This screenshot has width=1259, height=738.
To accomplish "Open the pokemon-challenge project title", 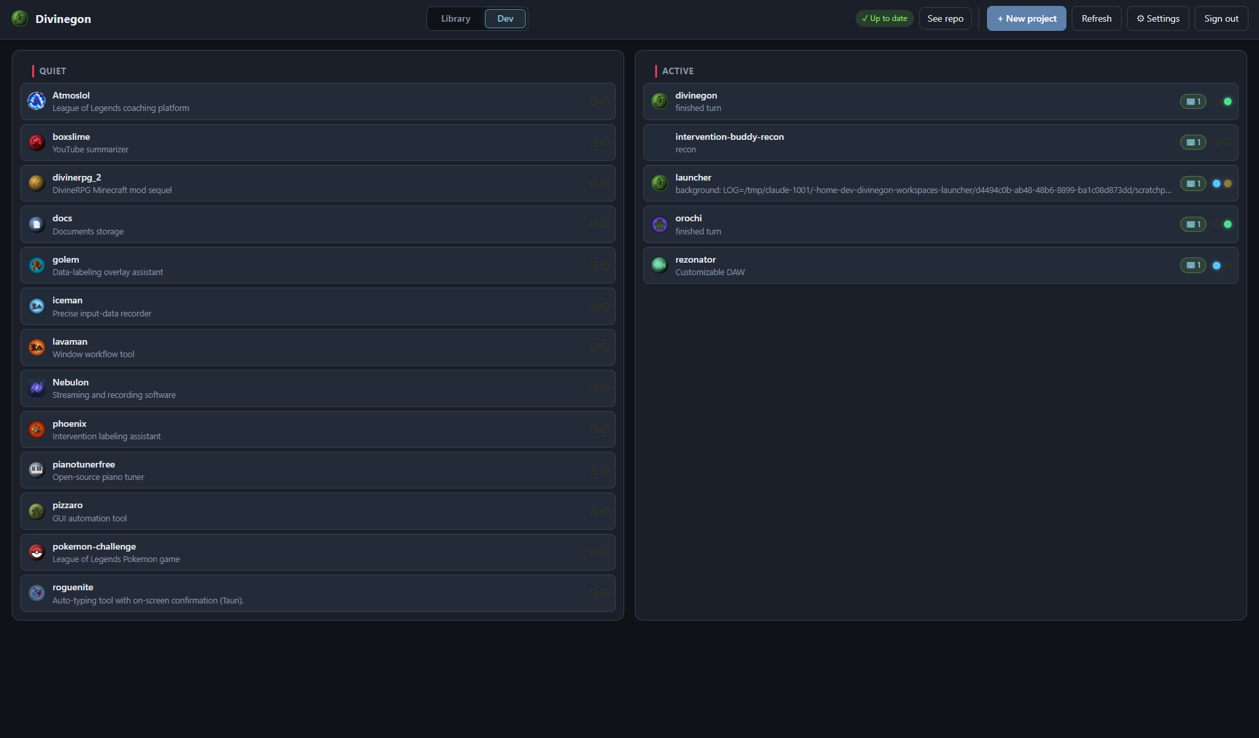I will (x=94, y=546).
